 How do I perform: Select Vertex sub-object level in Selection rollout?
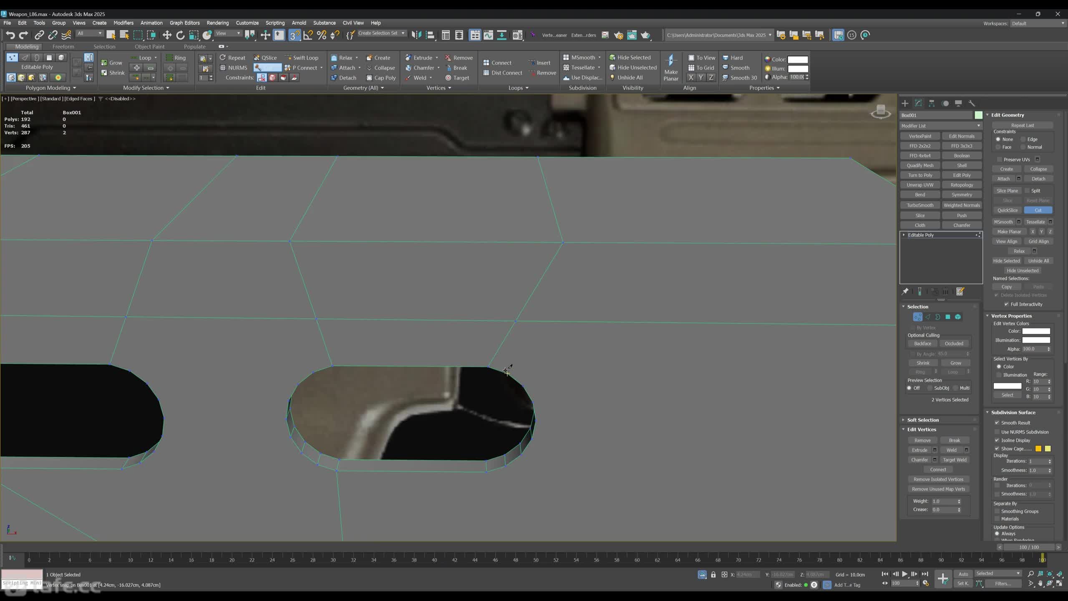(x=917, y=317)
